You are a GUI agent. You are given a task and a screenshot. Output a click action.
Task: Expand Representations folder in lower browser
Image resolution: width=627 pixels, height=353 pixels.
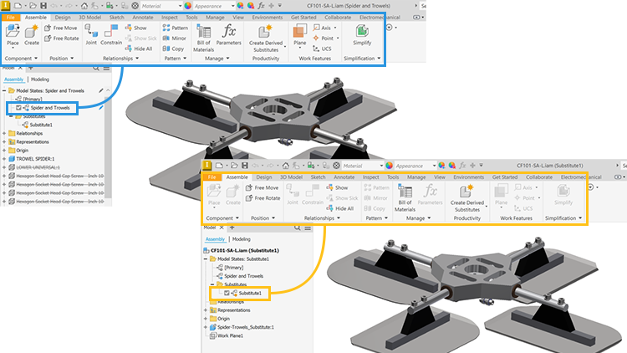pos(206,310)
